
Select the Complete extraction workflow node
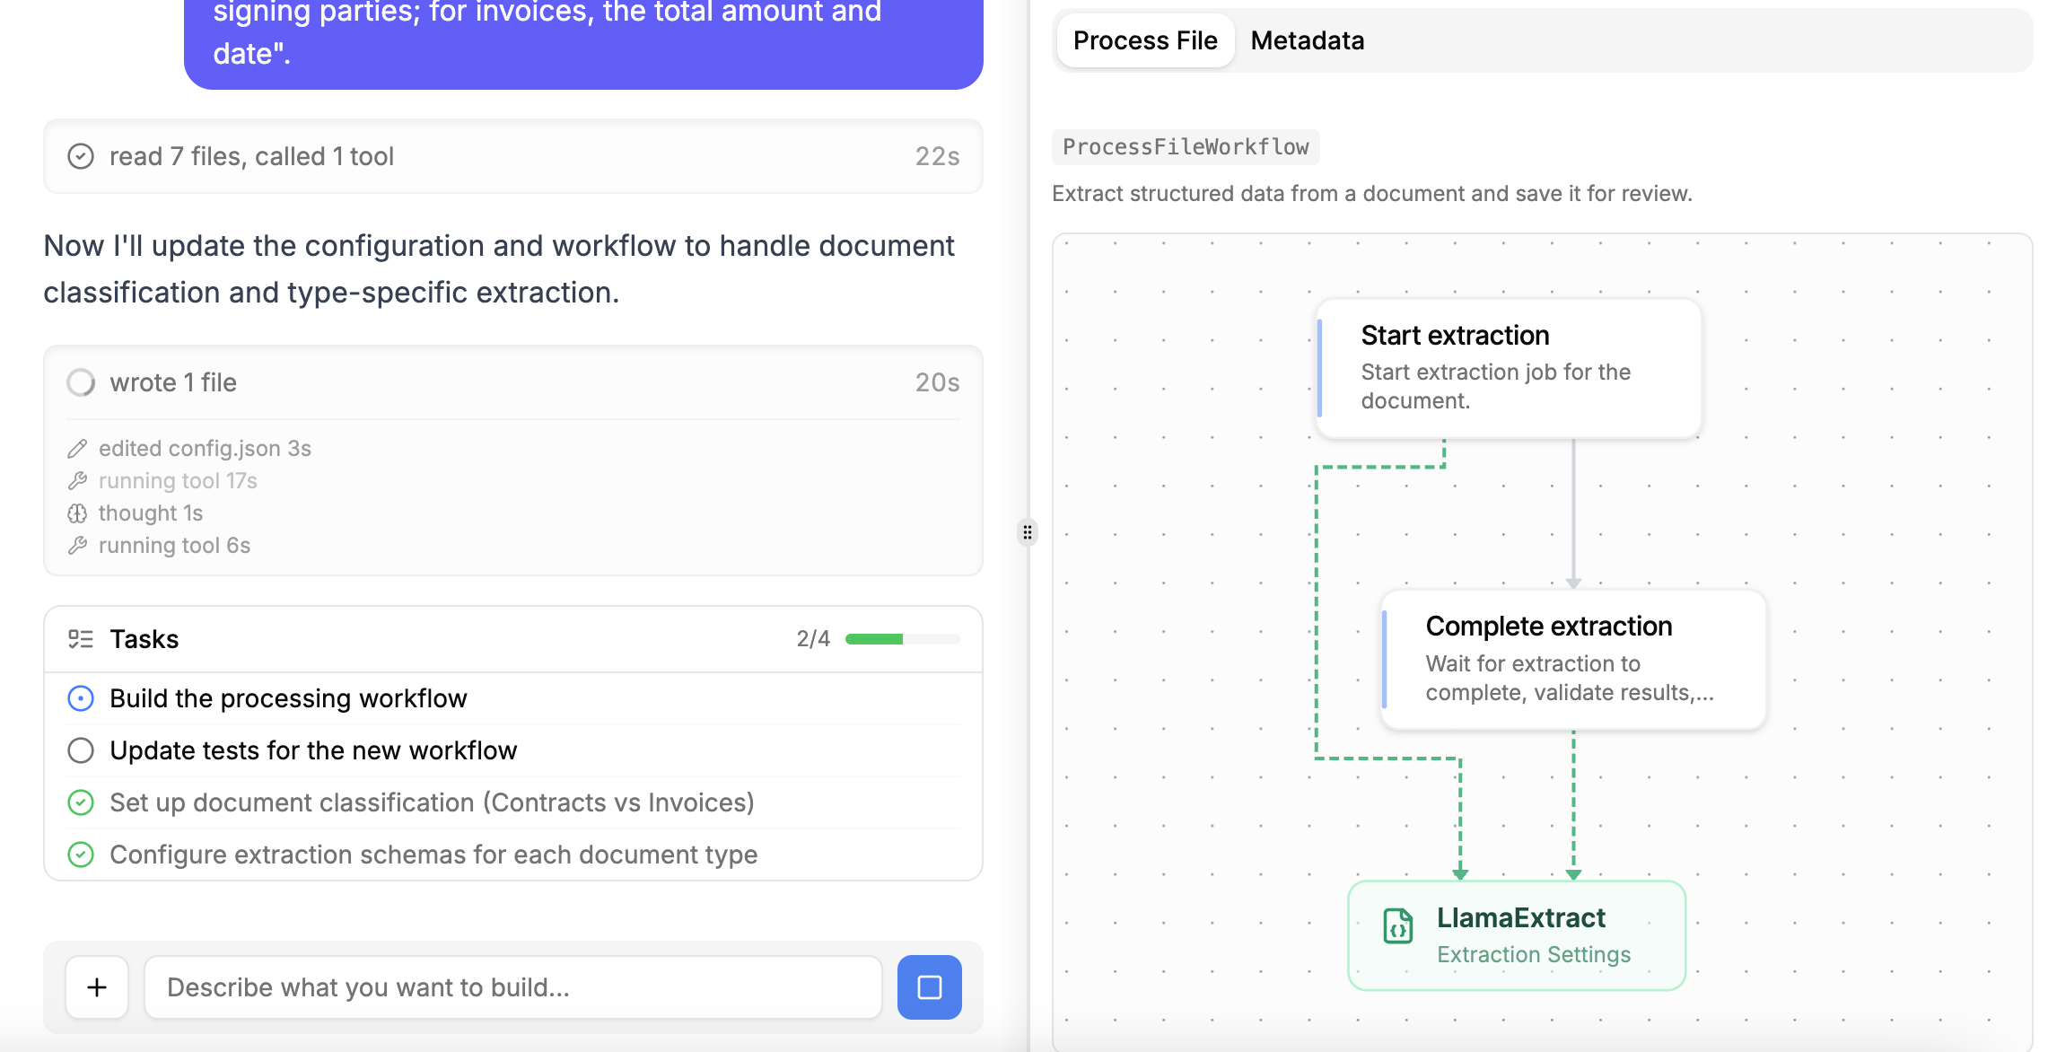pyautogui.click(x=1572, y=658)
